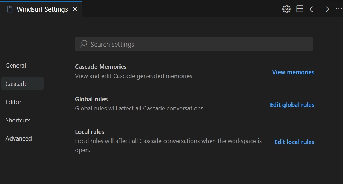Switch to the Advanced settings section

[x=19, y=138]
